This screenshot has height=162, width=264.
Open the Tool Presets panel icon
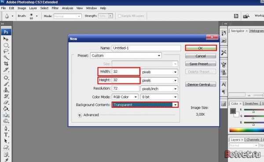click(x=224, y=53)
